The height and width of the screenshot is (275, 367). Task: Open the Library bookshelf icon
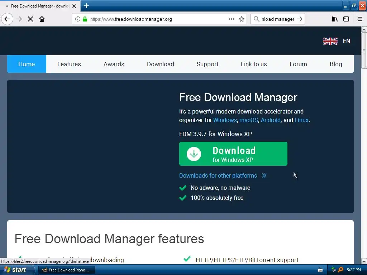[x=335, y=19]
